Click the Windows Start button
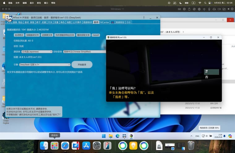The height and width of the screenshot is (153, 235). (104, 136)
